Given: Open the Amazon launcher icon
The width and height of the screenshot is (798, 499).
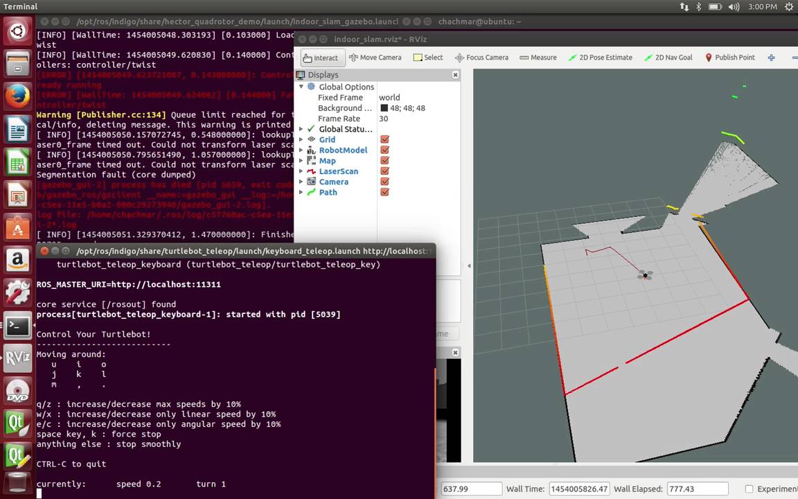Looking at the screenshot, I should pyautogui.click(x=18, y=260).
